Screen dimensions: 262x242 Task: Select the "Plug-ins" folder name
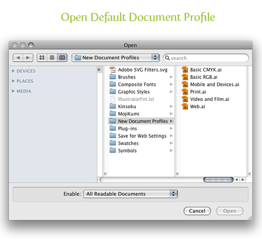point(128,129)
